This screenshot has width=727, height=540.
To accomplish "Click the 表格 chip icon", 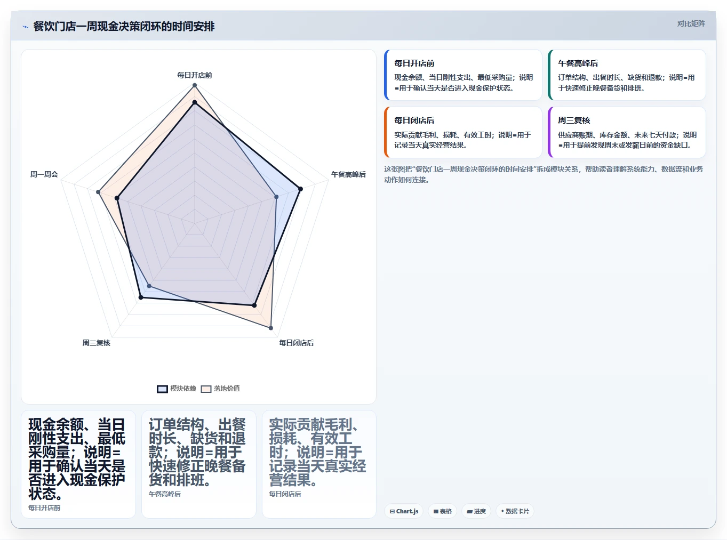I will (436, 511).
